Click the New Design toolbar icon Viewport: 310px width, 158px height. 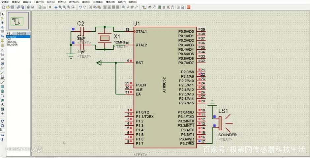(x=4, y=7)
